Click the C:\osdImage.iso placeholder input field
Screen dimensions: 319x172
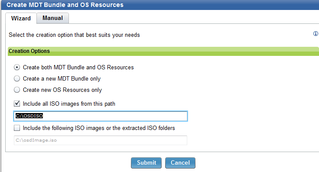101,140
